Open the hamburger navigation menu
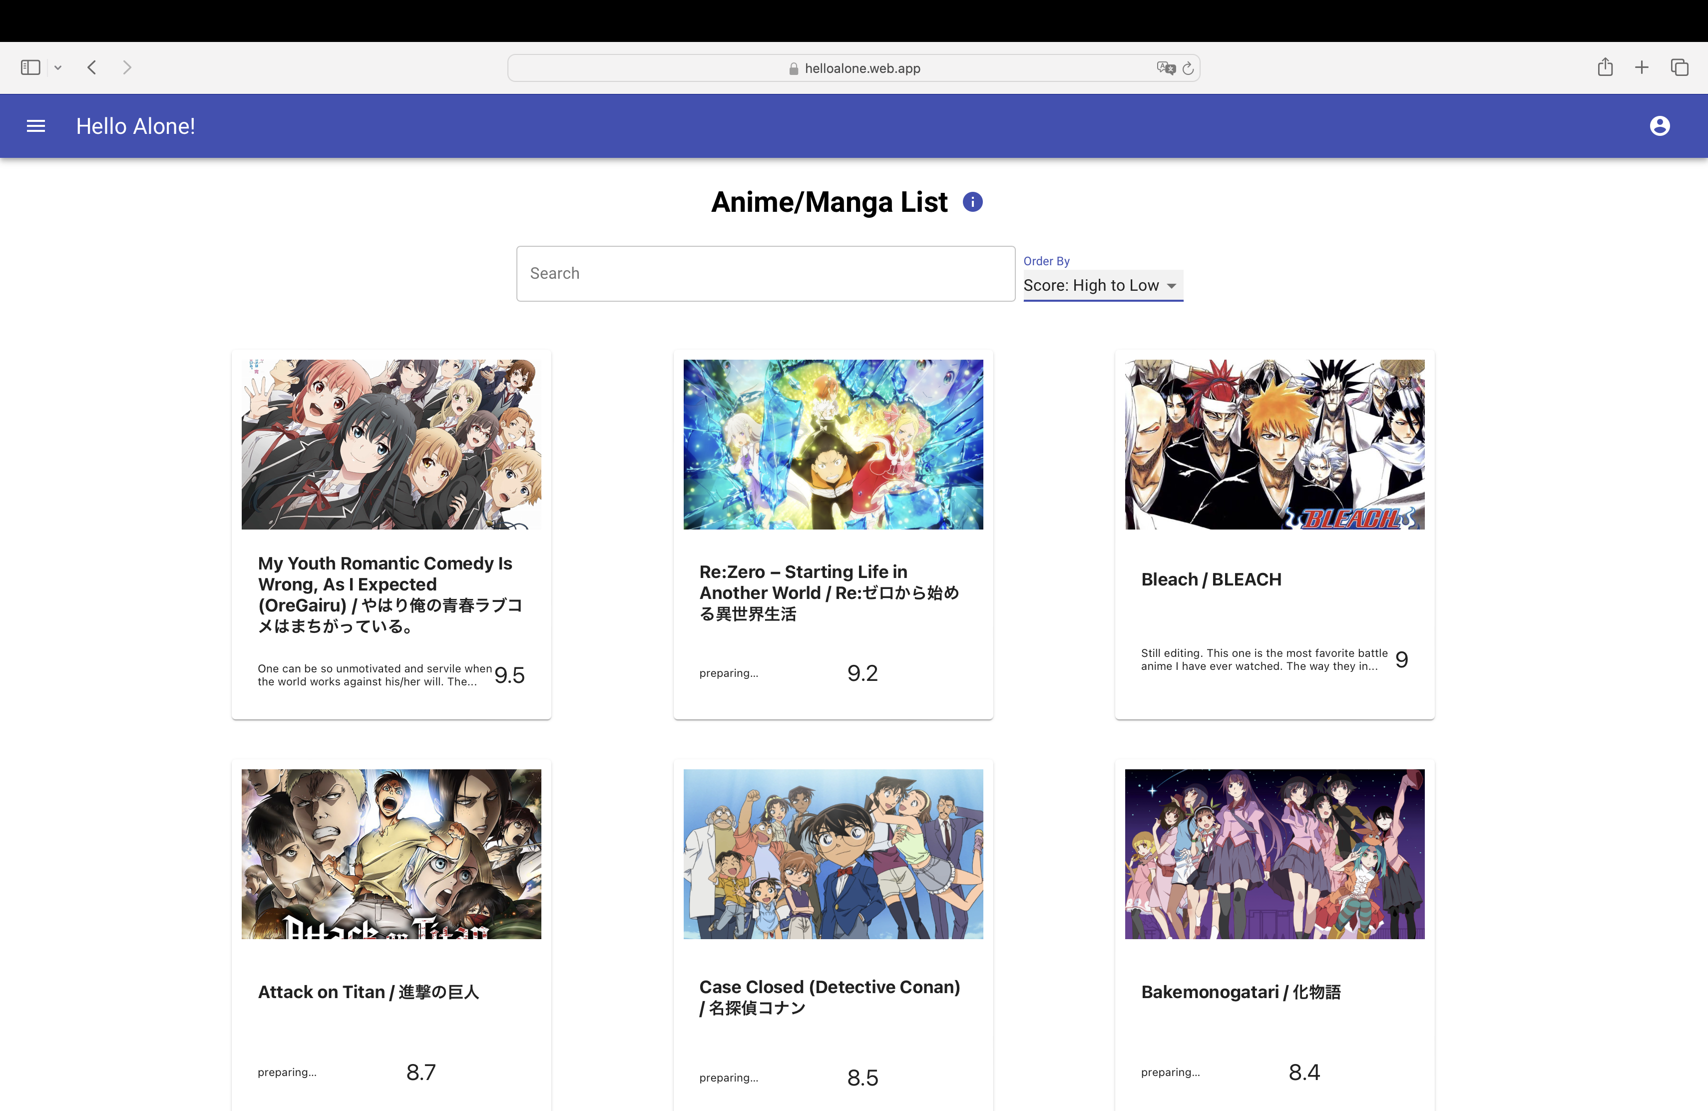 click(35, 126)
